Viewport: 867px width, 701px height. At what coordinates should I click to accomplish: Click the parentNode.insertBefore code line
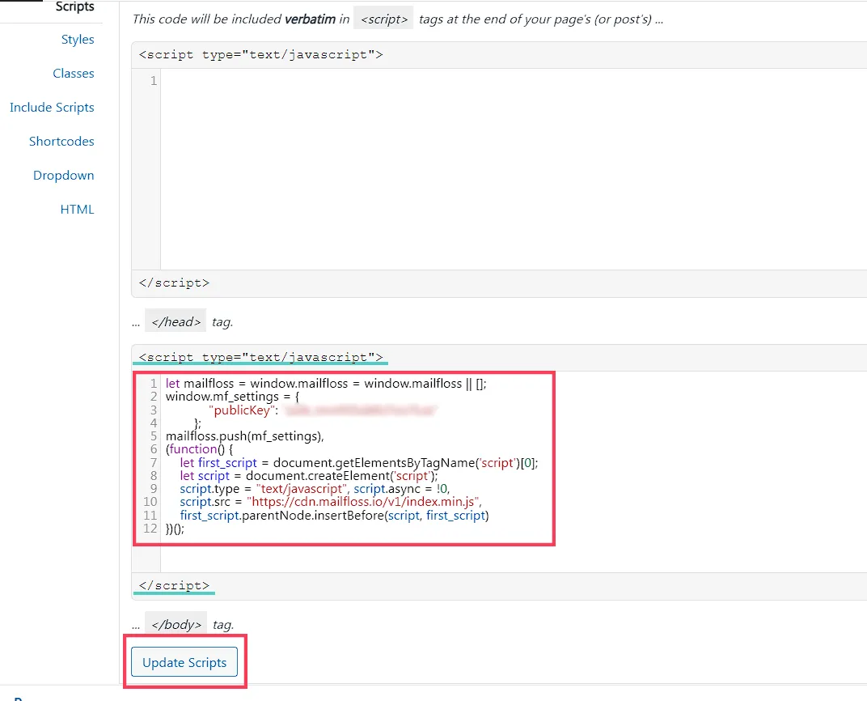coord(334,516)
